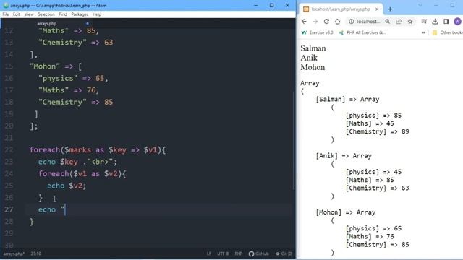Minimize the Atom window

click(x=256, y=5)
